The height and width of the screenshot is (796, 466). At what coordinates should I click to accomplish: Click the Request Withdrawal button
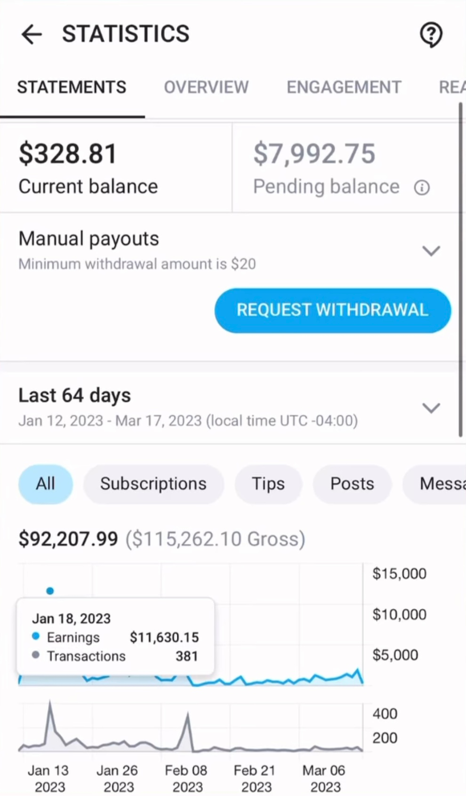coord(333,311)
